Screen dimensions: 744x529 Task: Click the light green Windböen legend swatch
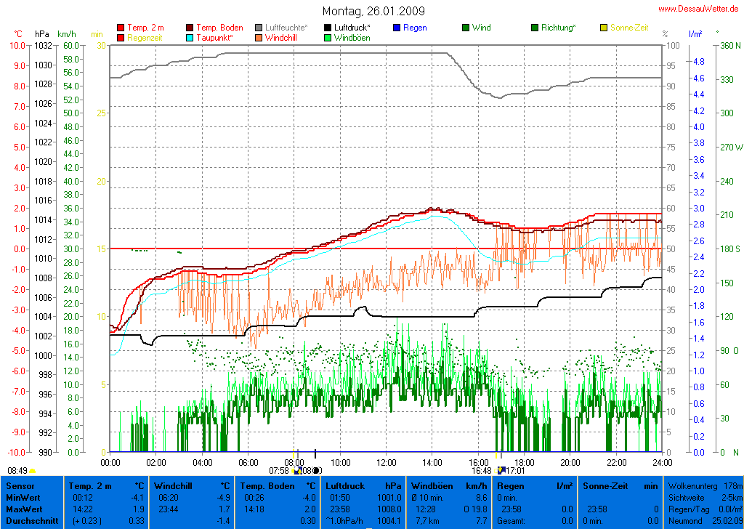(328, 37)
